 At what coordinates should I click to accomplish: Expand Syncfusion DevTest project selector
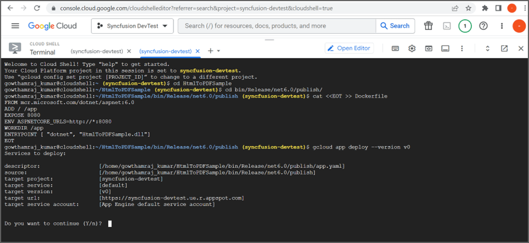point(132,26)
